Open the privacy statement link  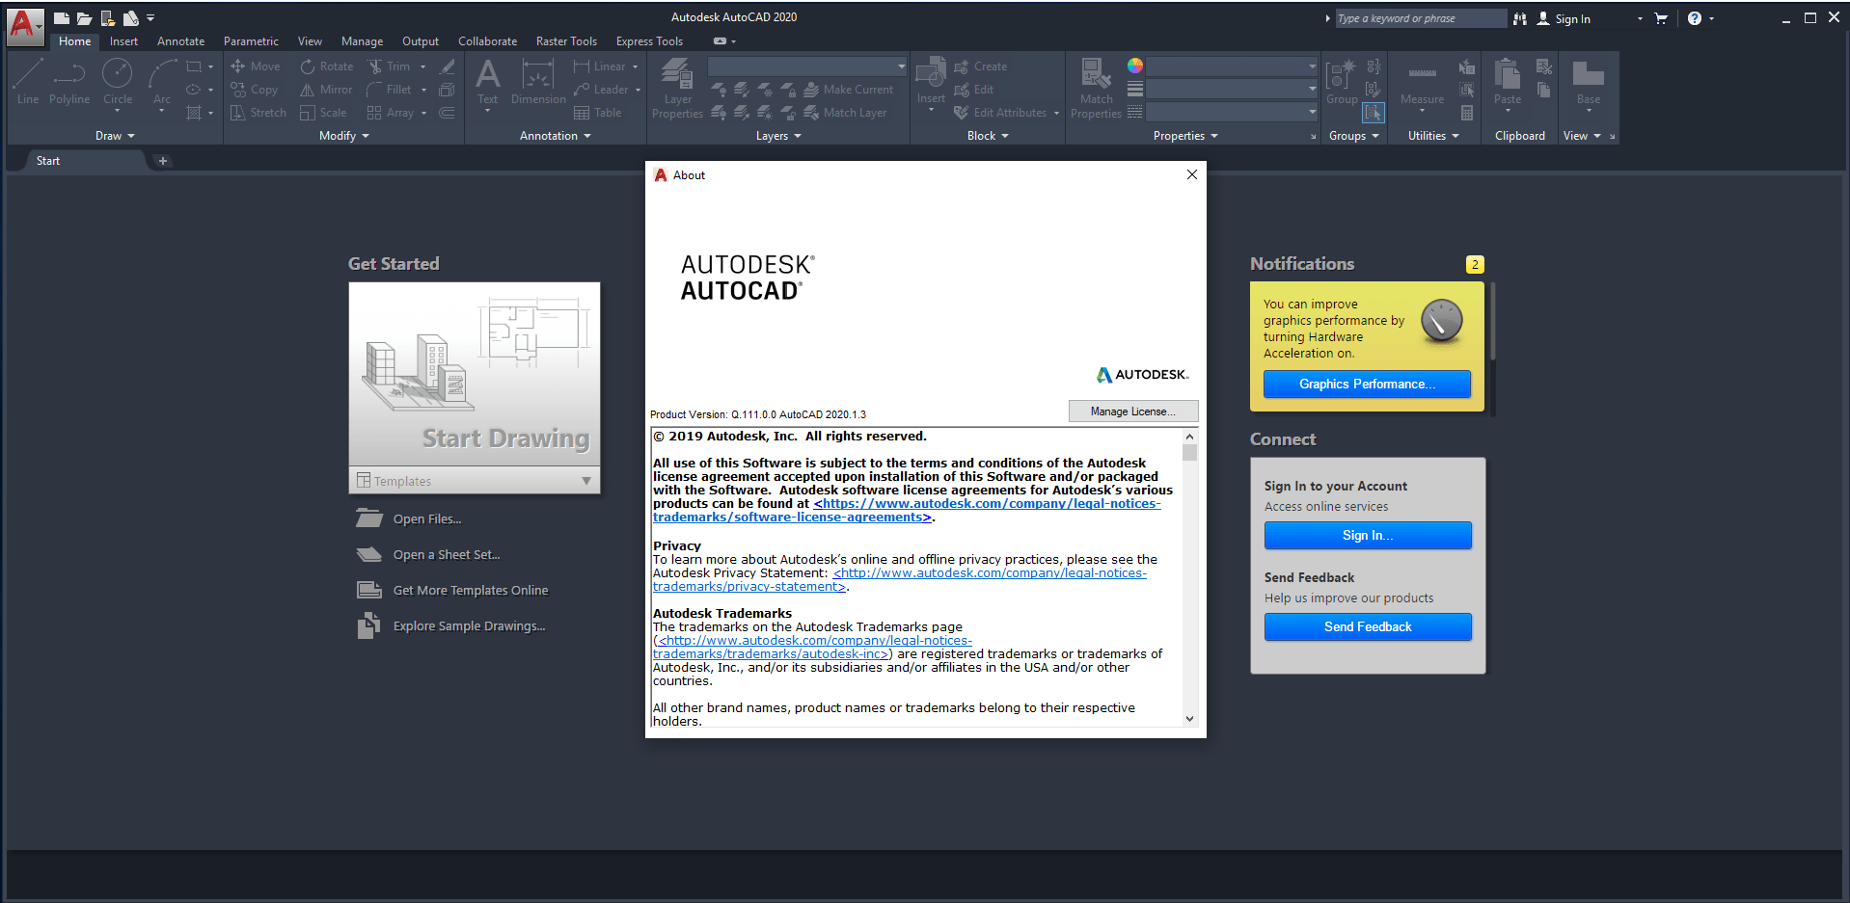900,580
